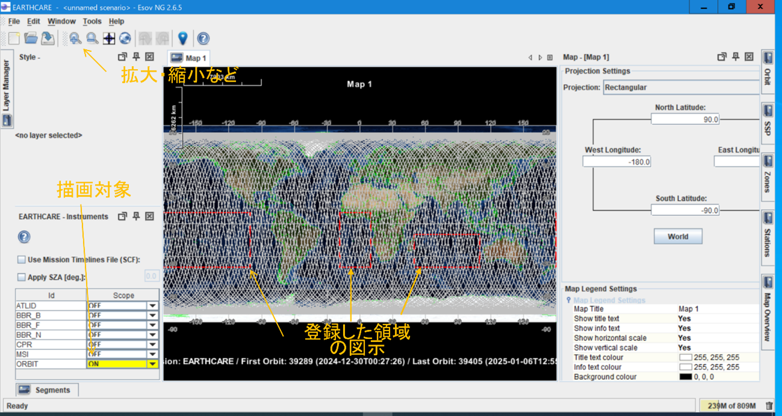Click the South Latitude input field
Viewport: 782px width, 416px height.
click(685, 210)
